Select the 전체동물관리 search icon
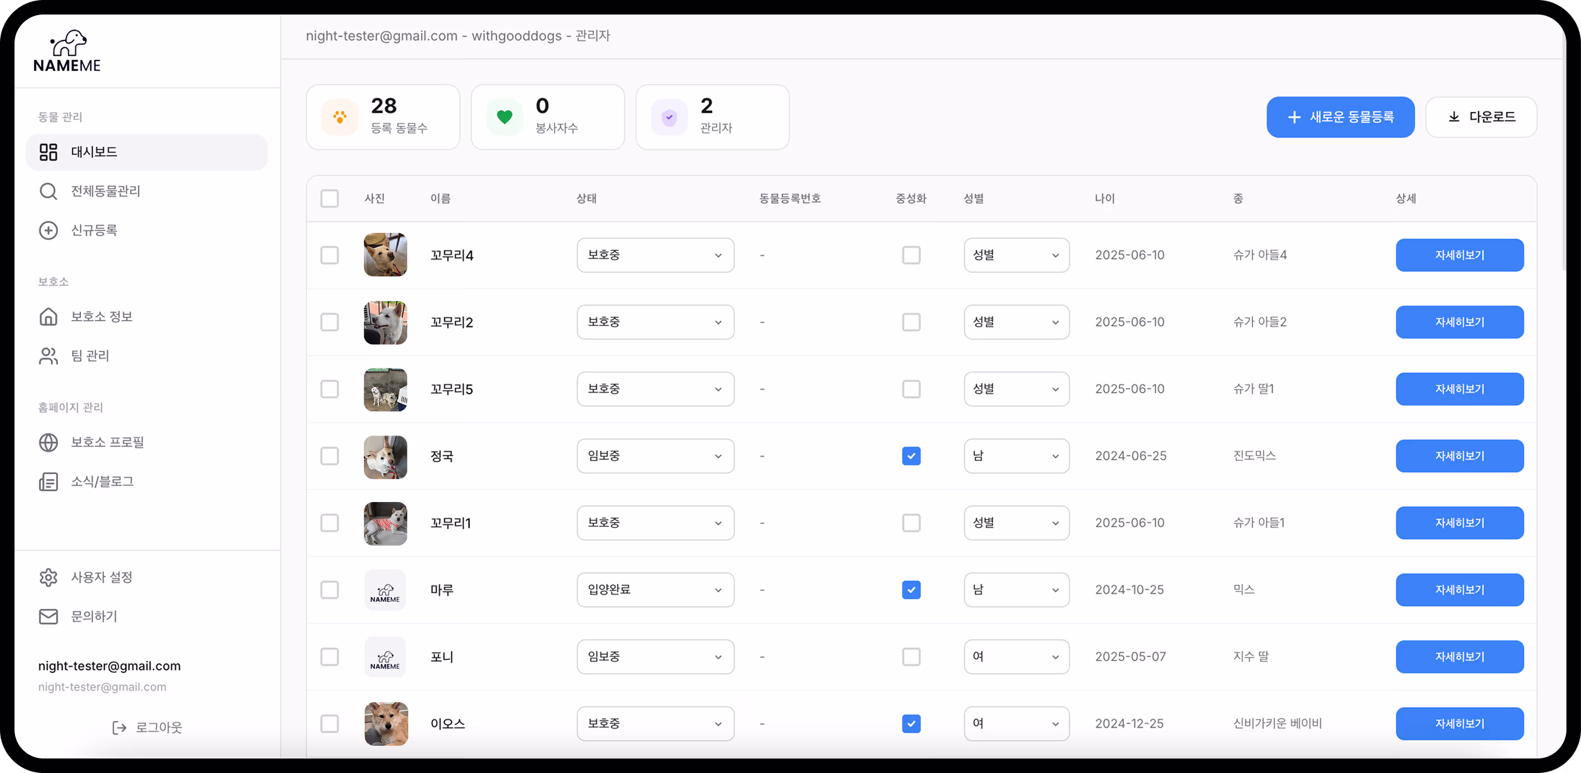The height and width of the screenshot is (773, 1581). (48, 191)
